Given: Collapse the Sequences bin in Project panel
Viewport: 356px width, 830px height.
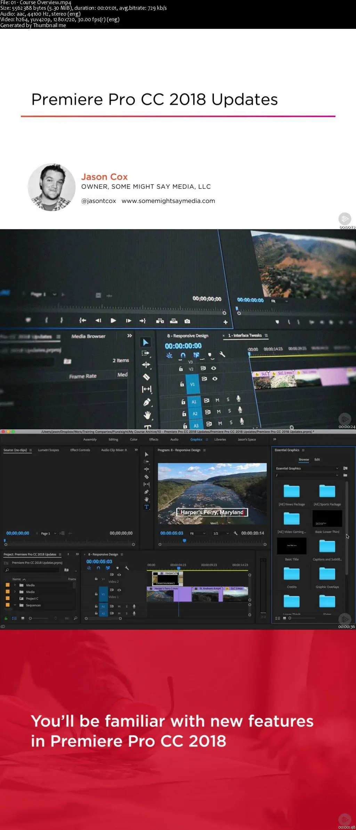Looking at the screenshot, I should tap(15, 605).
